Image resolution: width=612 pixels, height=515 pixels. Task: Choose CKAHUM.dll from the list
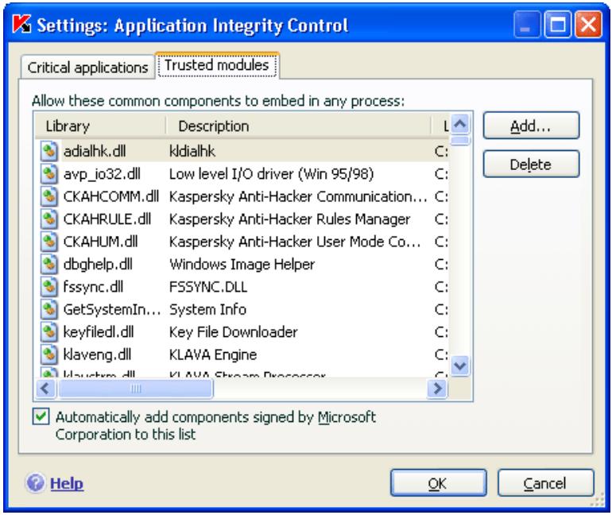[x=101, y=242]
